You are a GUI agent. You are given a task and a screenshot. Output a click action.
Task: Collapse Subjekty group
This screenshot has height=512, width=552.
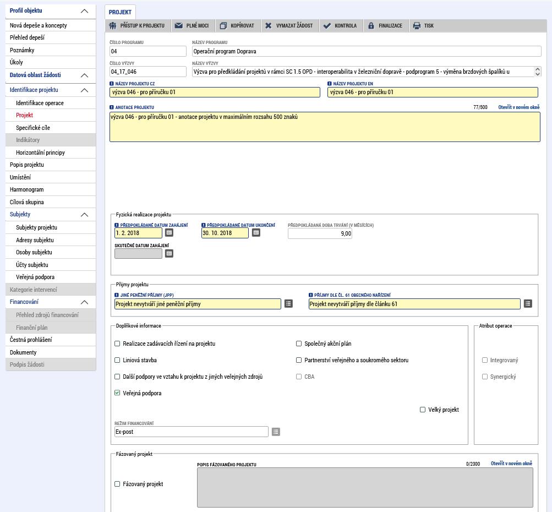pyautogui.click(x=85, y=215)
